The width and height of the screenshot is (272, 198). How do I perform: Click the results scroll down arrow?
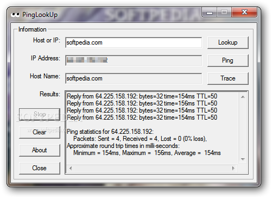click(x=243, y=159)
